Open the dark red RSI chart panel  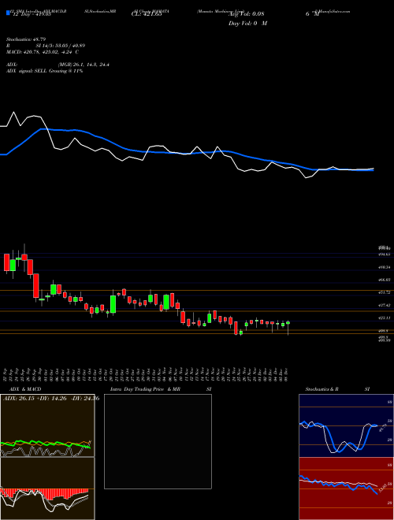click(x=346, y=488)
